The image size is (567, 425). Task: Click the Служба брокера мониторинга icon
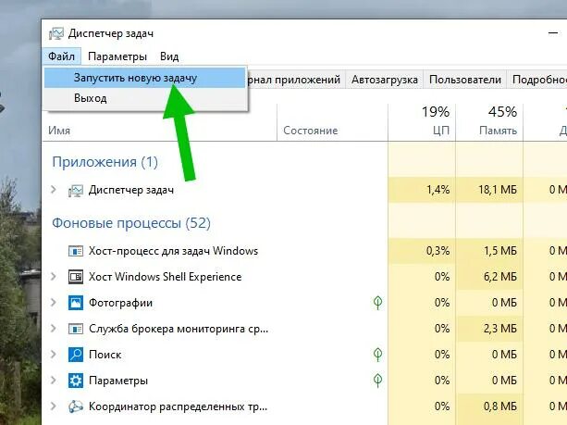pyautogui.click(x=76, y=329)
